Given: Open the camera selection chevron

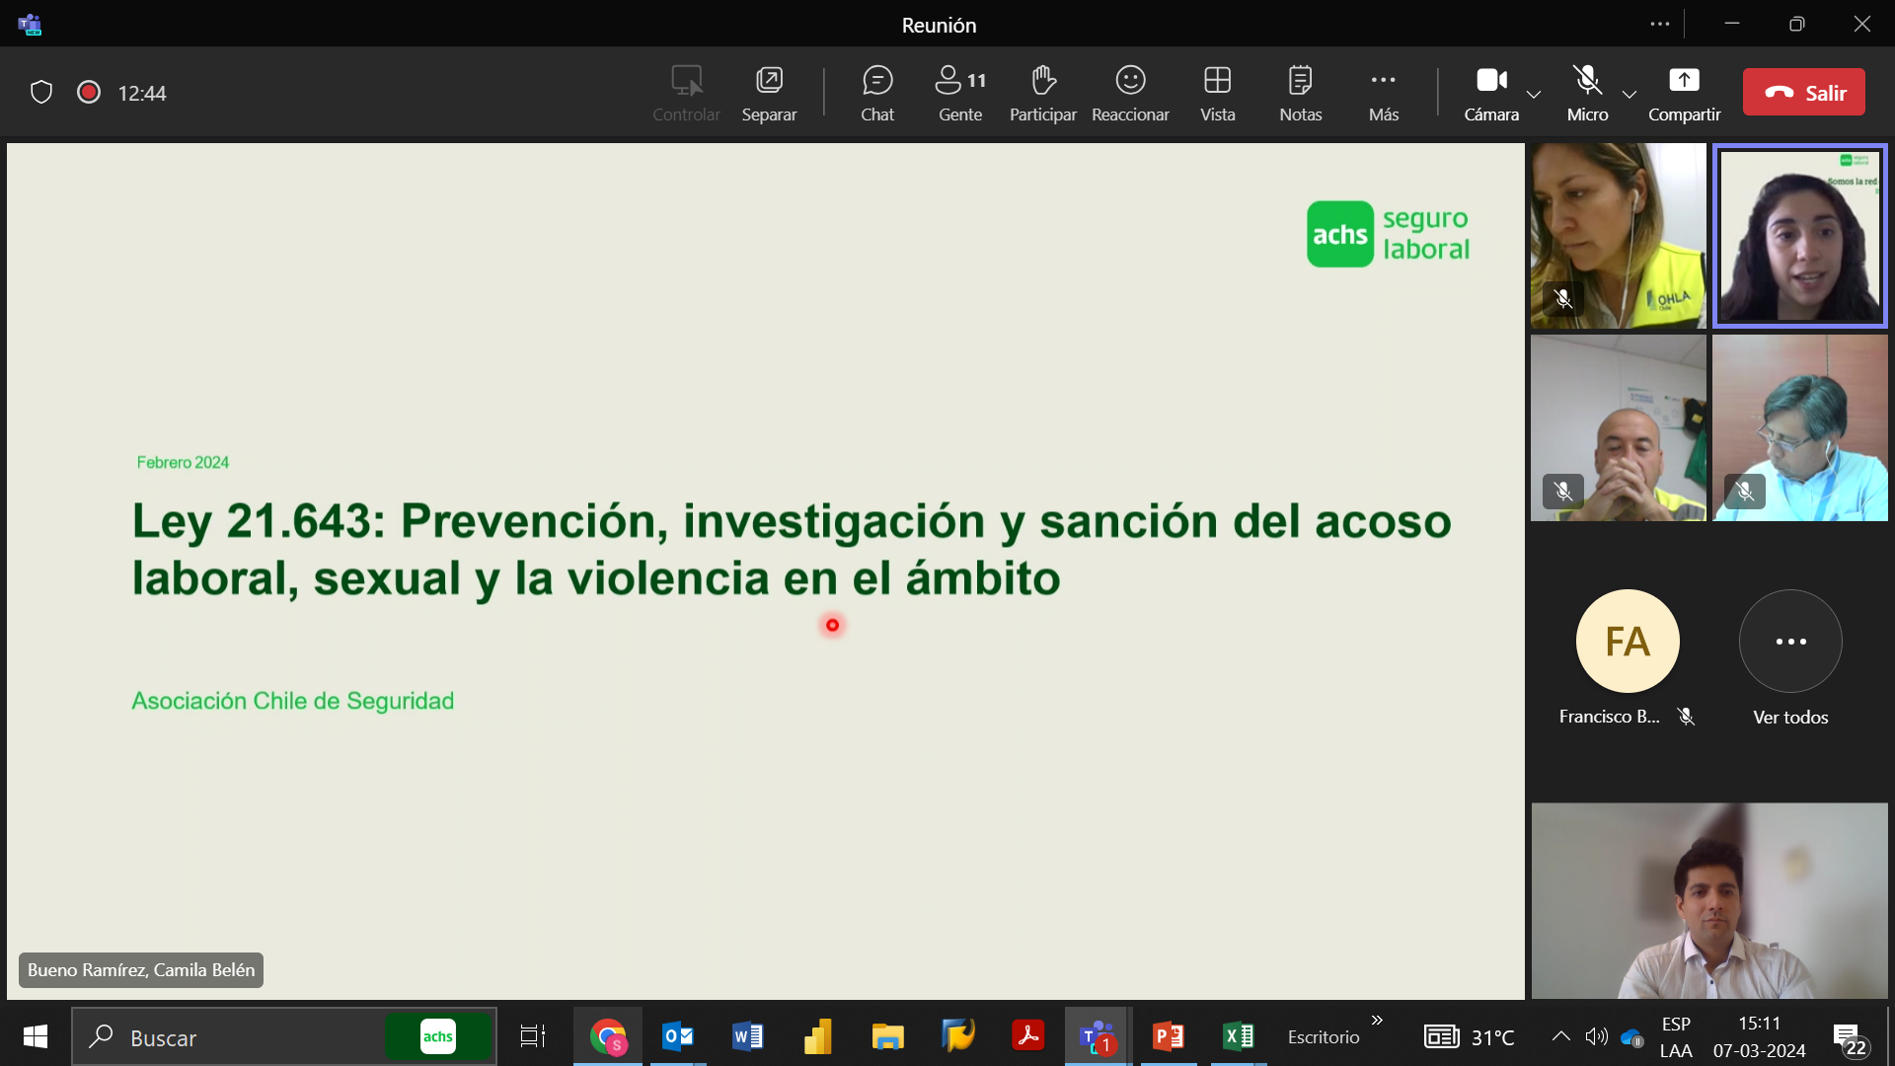Looking at the screenshot, I should coord(1534,96).
